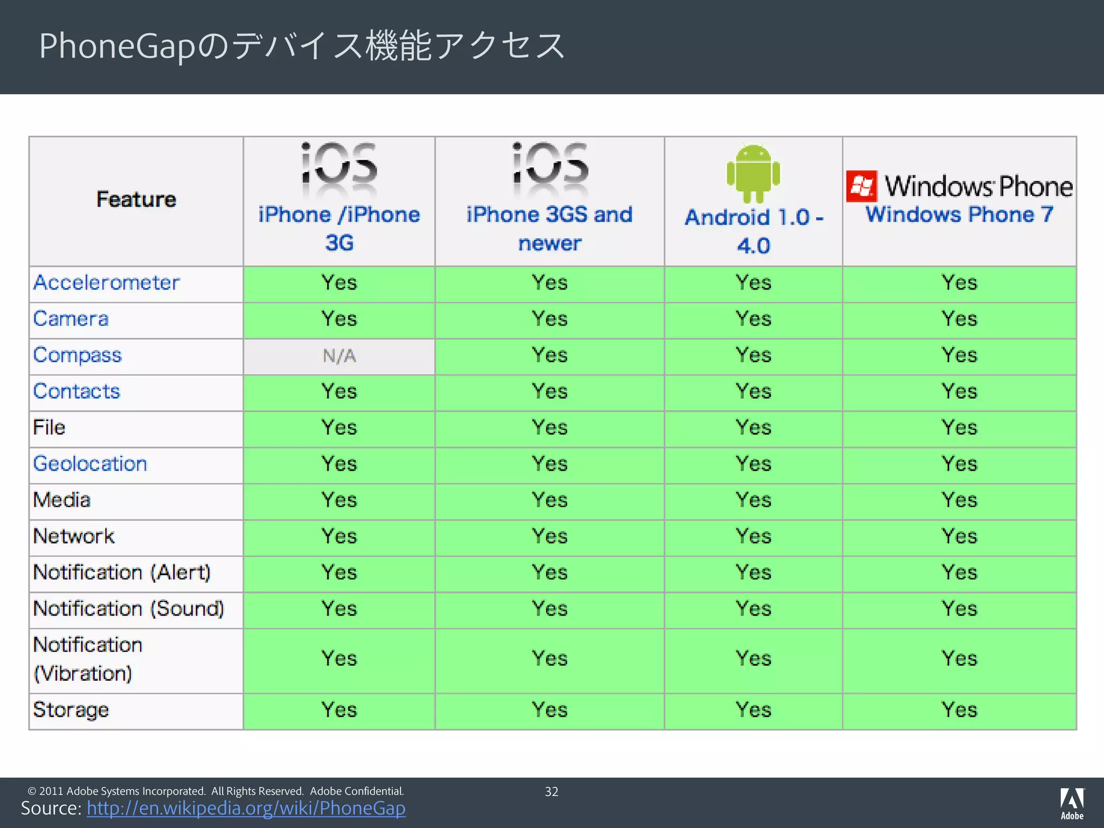Click the slide number 32
The image size is (1104, 828).
551,792
